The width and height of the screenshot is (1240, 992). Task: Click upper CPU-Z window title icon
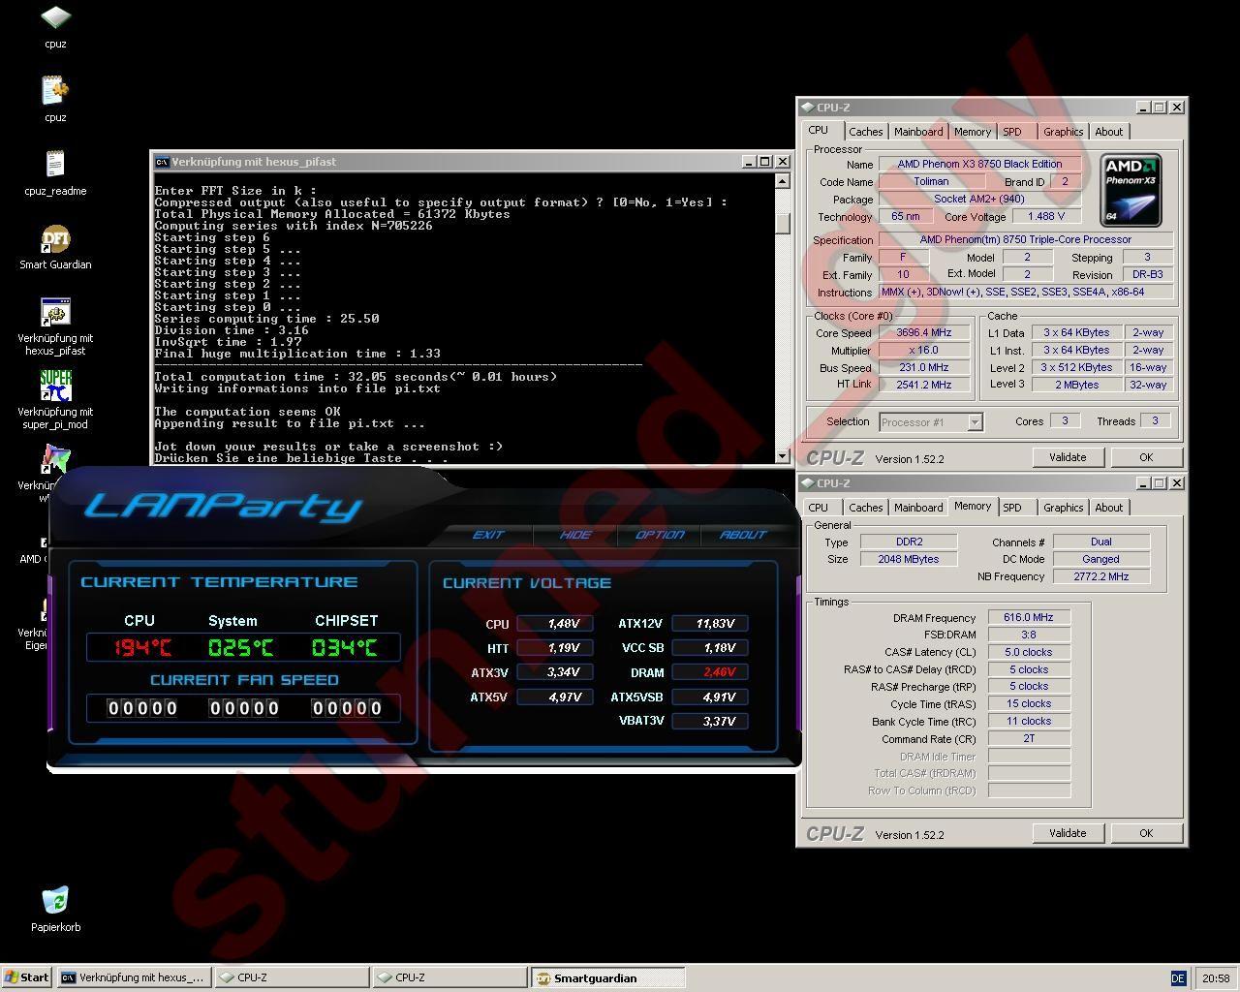(807, 108)
